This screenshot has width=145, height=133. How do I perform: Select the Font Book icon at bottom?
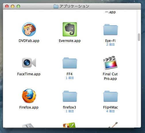pos(28,125)
